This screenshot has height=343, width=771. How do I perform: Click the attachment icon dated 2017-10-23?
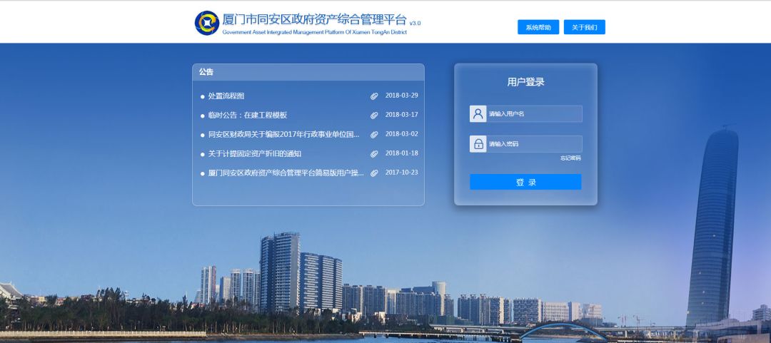click(x=374, y=173)
